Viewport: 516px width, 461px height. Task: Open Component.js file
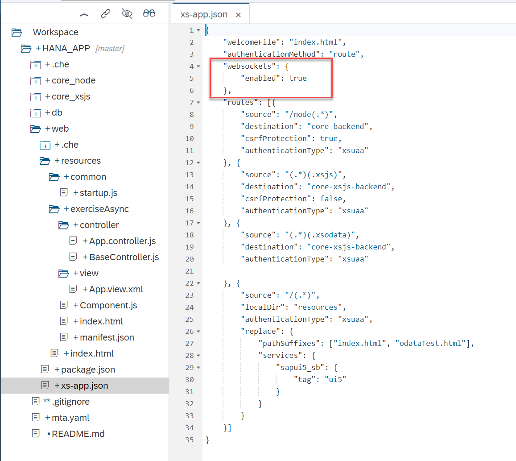(108, 305)
